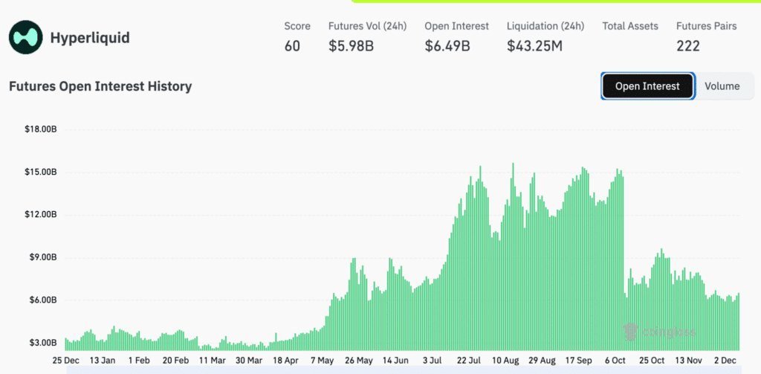761x374 pixels.
Task: Click the 25 Oct x-axis date
Action: pos(652,361)
